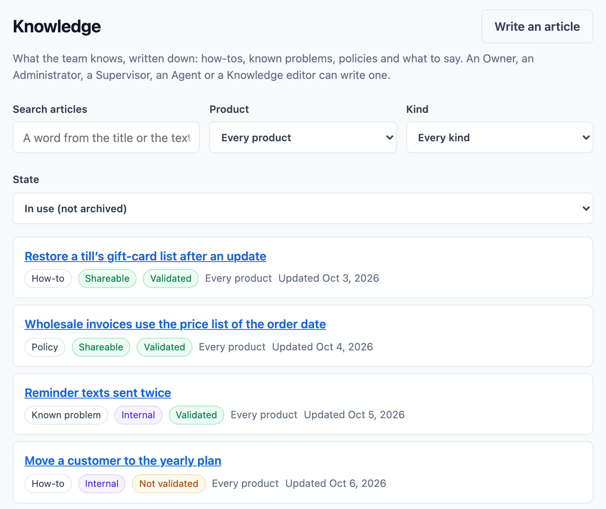Open Wholesale invoices price list article

[x=175, y=324]
